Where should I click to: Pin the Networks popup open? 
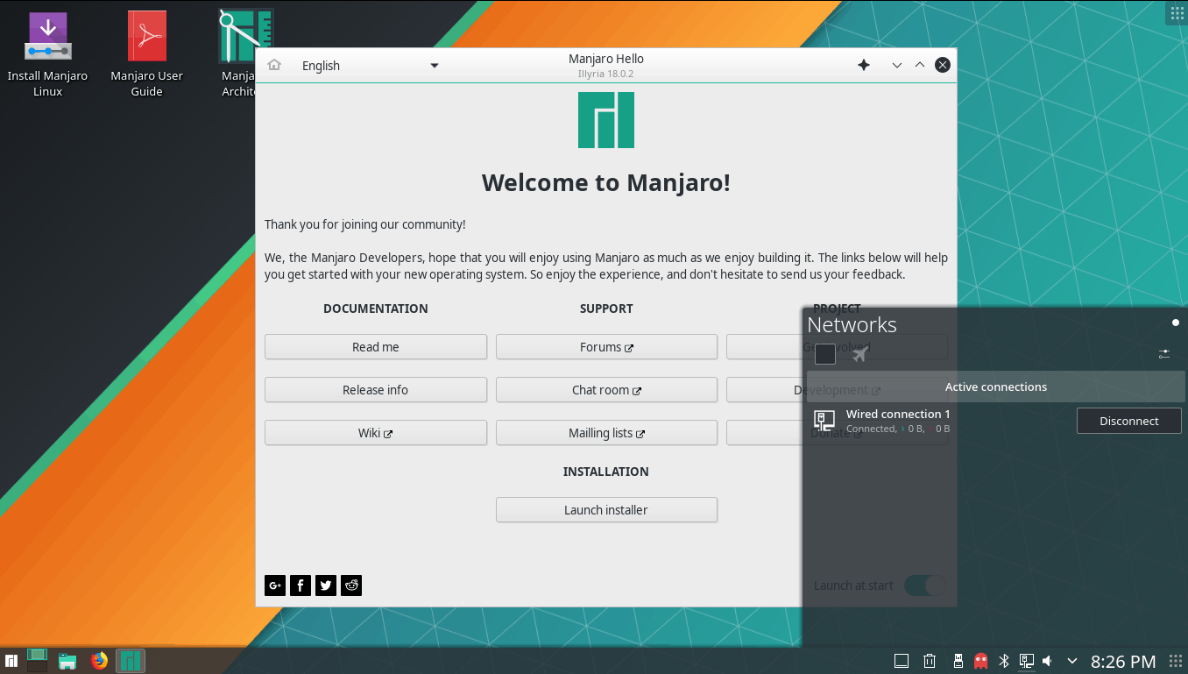[x=1175, y=322]
